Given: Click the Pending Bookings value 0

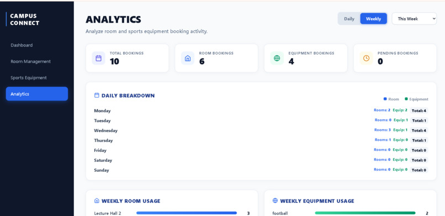Looking at the screenshot, I should [380, 61].
